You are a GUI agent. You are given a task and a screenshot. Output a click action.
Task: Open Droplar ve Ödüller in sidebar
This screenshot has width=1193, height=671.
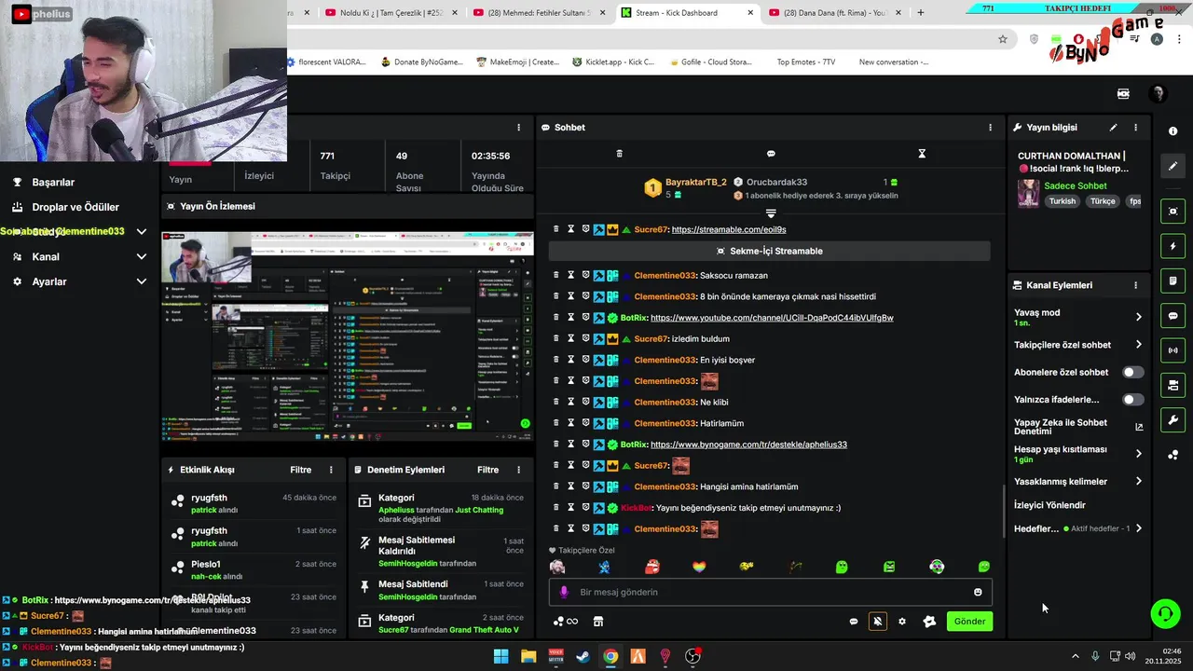coord(75,207)
